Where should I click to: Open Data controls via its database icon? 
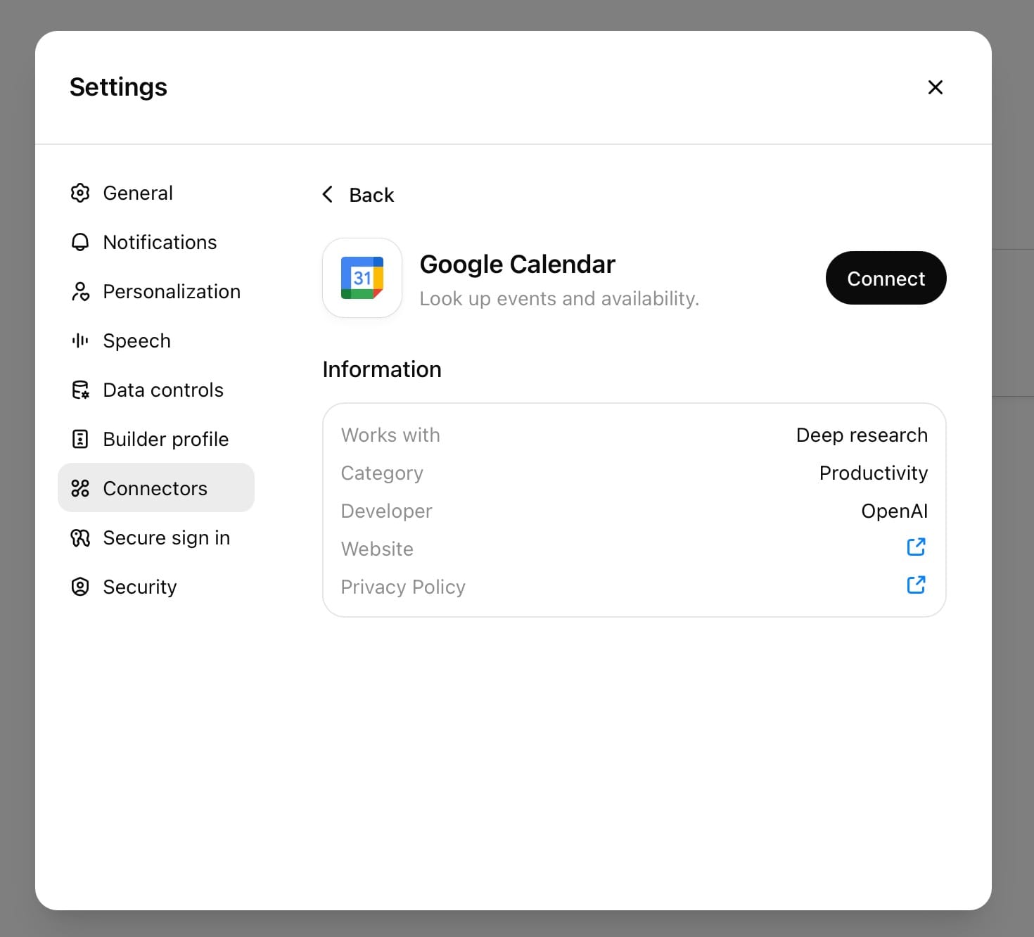click(x=80, y=390)
